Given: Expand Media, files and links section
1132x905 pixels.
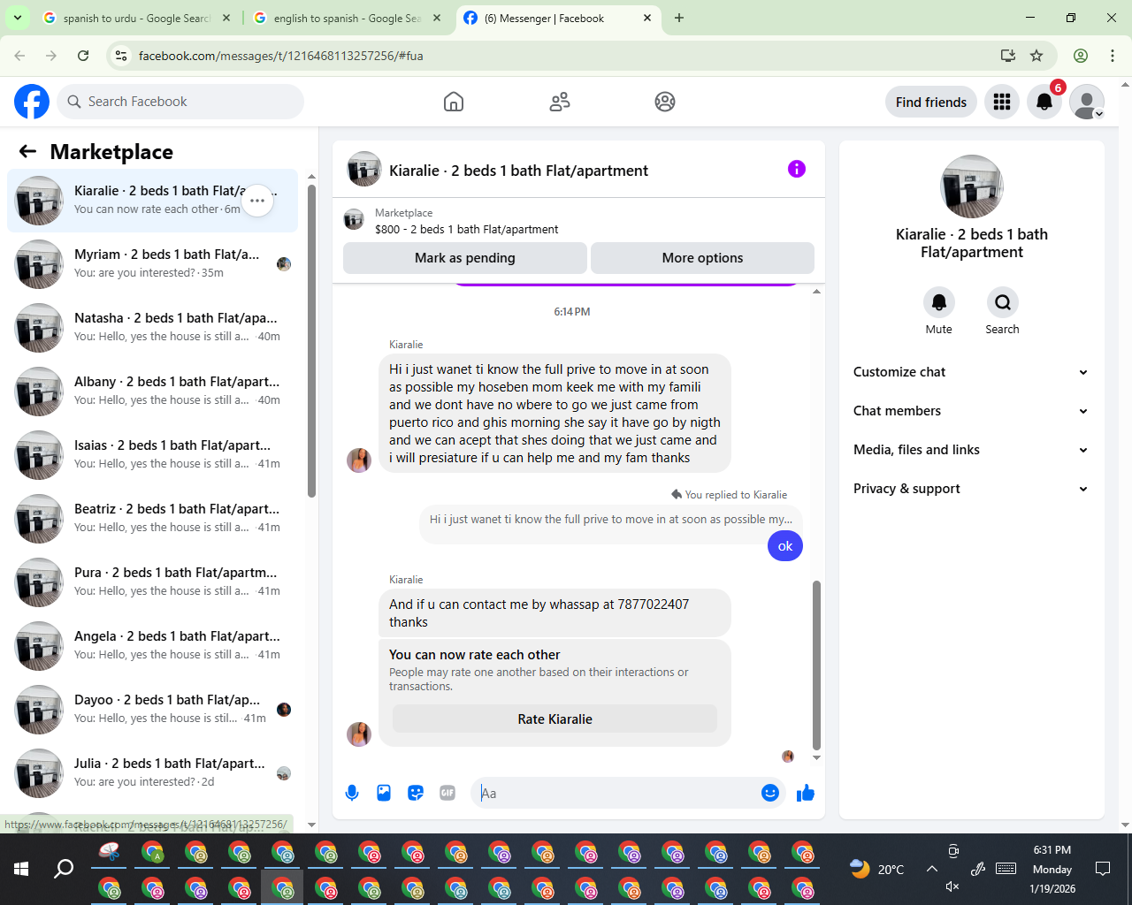Looking at the screenshot, I should [x=971, y=450].
